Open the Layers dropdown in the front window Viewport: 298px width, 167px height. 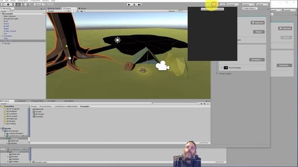[248, 5]
